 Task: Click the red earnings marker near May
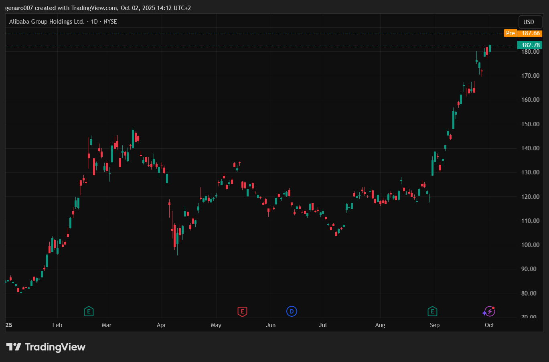point(242,311)
